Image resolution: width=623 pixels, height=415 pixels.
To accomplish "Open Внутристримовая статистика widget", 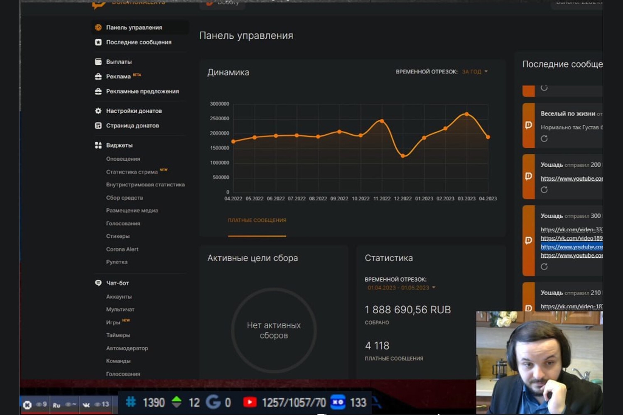I will (145, 185).
